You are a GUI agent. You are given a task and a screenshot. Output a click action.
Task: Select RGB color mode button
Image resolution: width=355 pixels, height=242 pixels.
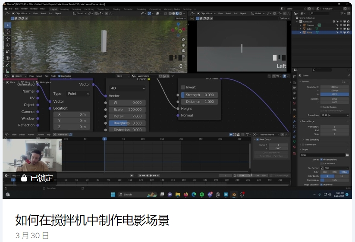(x=334, y=172)
